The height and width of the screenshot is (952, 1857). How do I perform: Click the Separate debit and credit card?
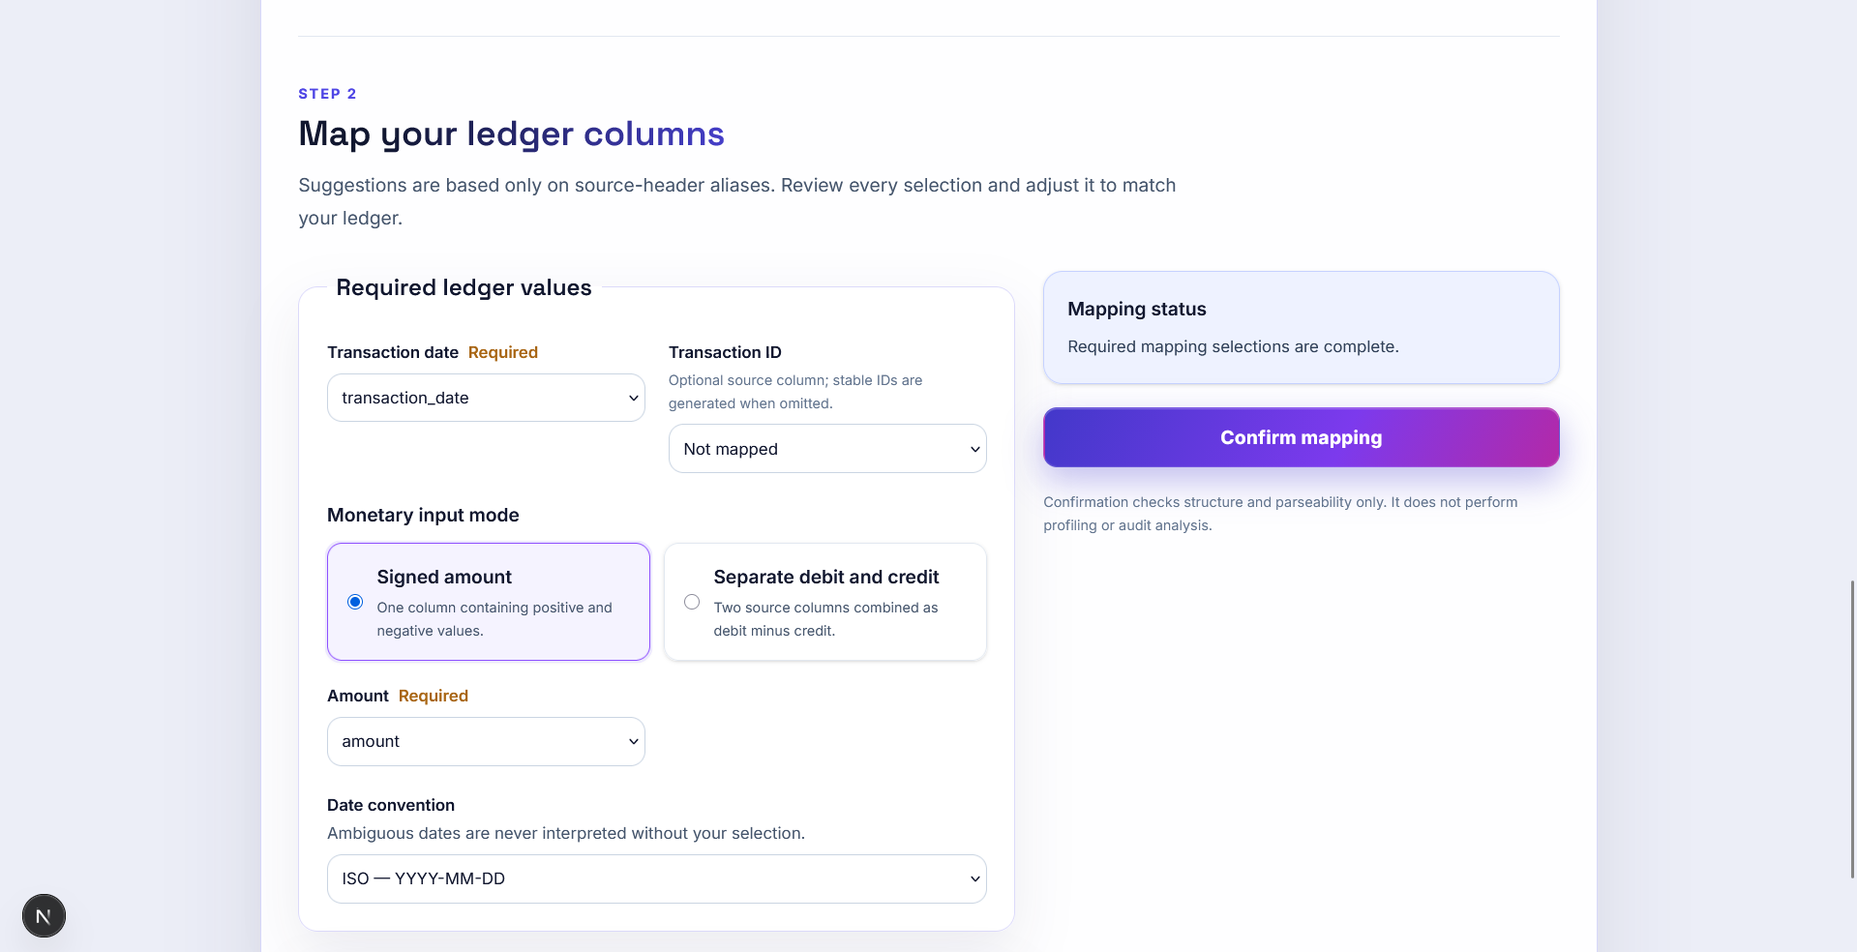coord(825,602)
